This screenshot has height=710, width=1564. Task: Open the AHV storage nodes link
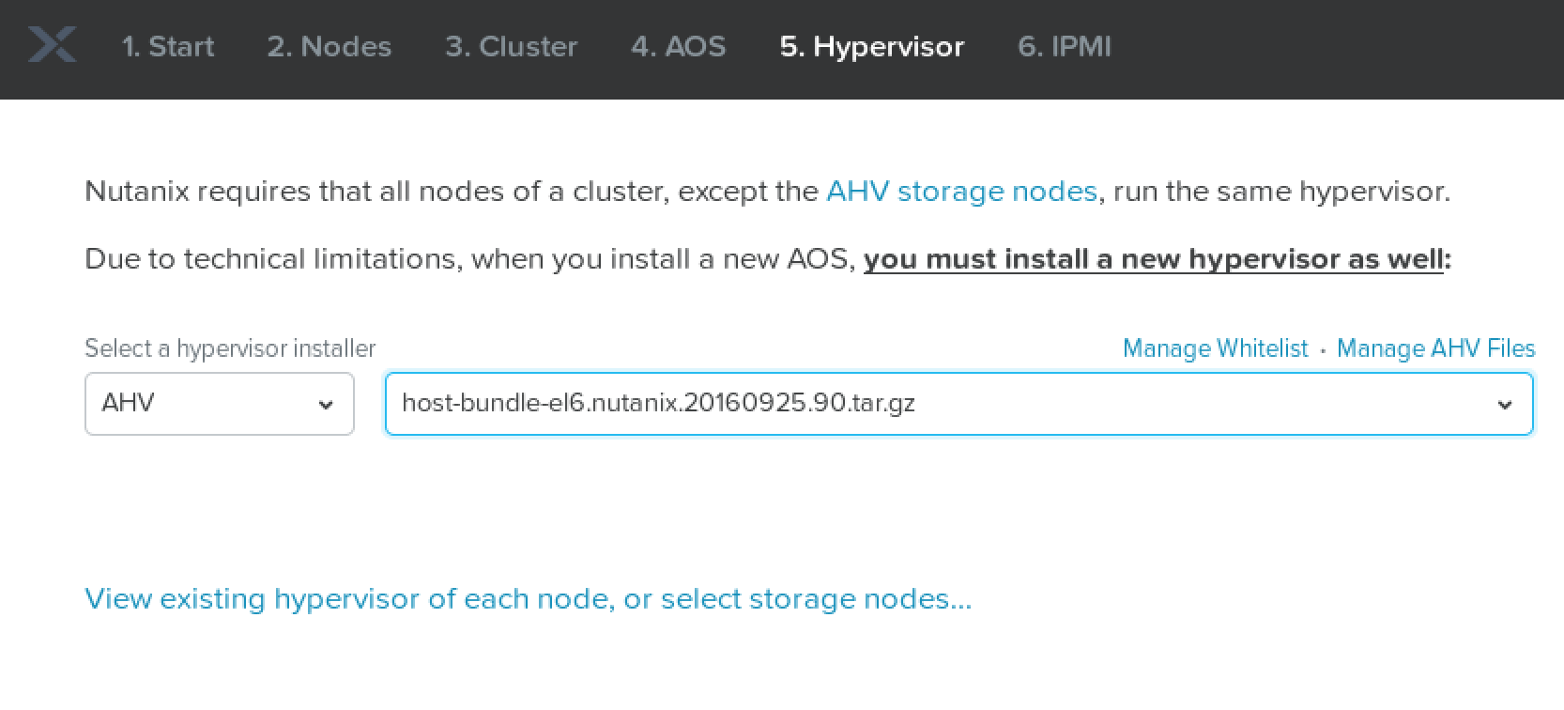tap(961, 192)
